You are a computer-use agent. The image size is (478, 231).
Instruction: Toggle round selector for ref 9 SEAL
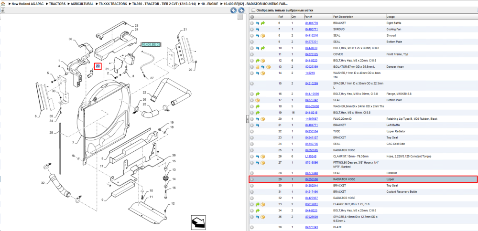[252, 42]
